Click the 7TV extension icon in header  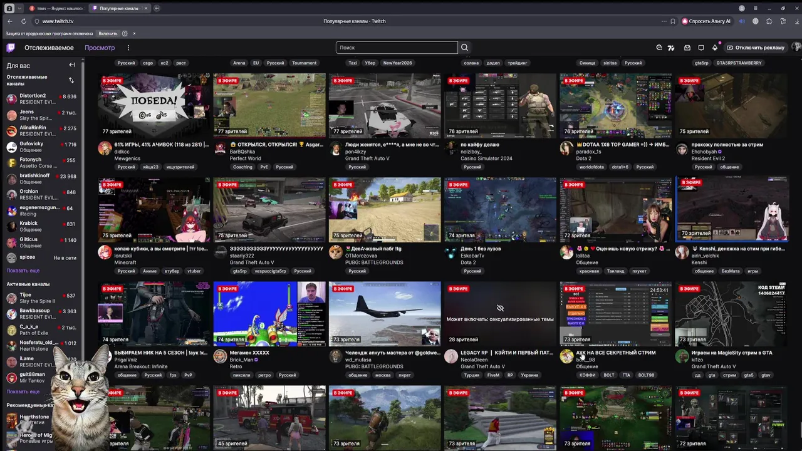(x=671, y=48)
